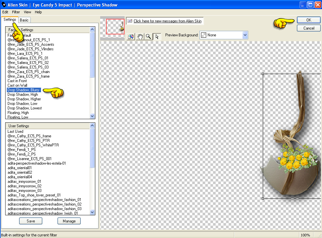322x238 pixels.
Task: Select 'adita_oriental02' user setting
Action: click(x=20, y=172)
